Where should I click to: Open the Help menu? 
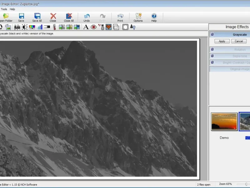(12, 9)
